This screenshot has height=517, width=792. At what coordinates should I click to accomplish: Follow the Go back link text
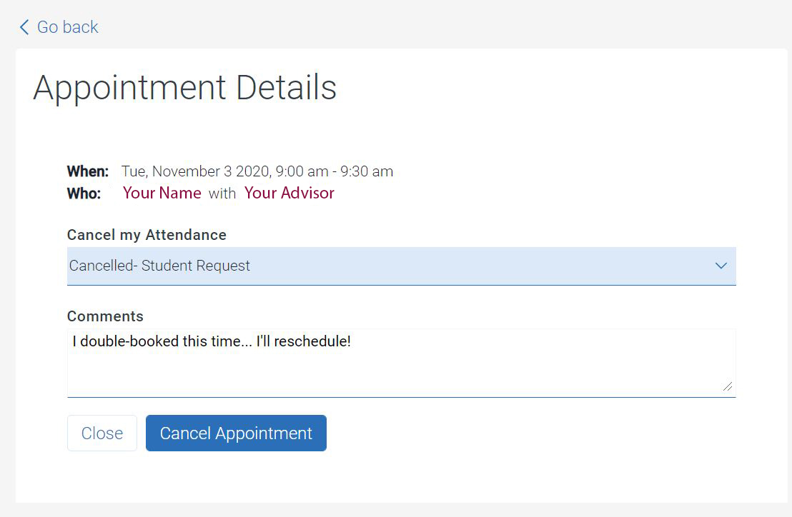68,27
